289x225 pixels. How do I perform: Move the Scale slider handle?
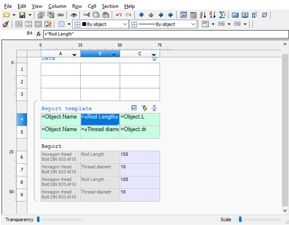coord(240,219)
